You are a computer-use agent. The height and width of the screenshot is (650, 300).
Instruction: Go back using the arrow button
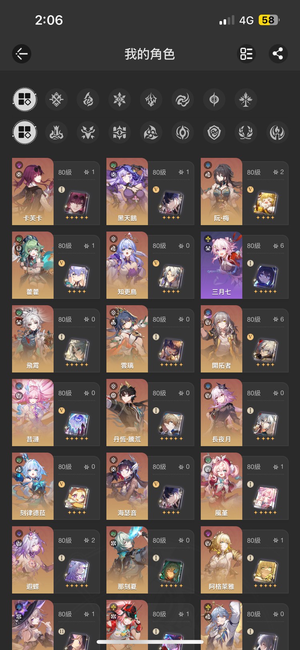[x=22, y=54]
